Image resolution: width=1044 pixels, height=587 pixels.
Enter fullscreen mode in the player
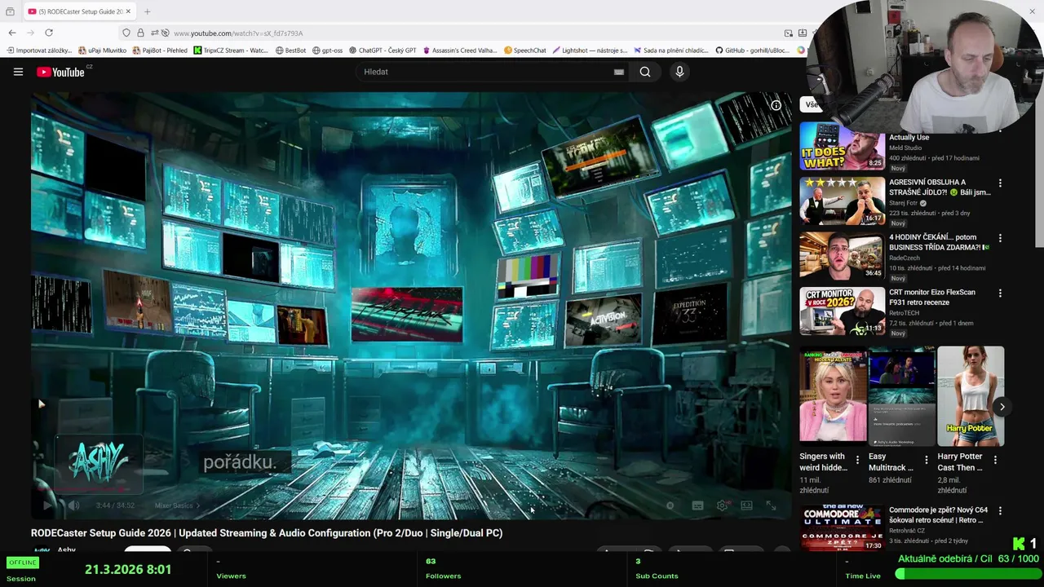[772, 505]
